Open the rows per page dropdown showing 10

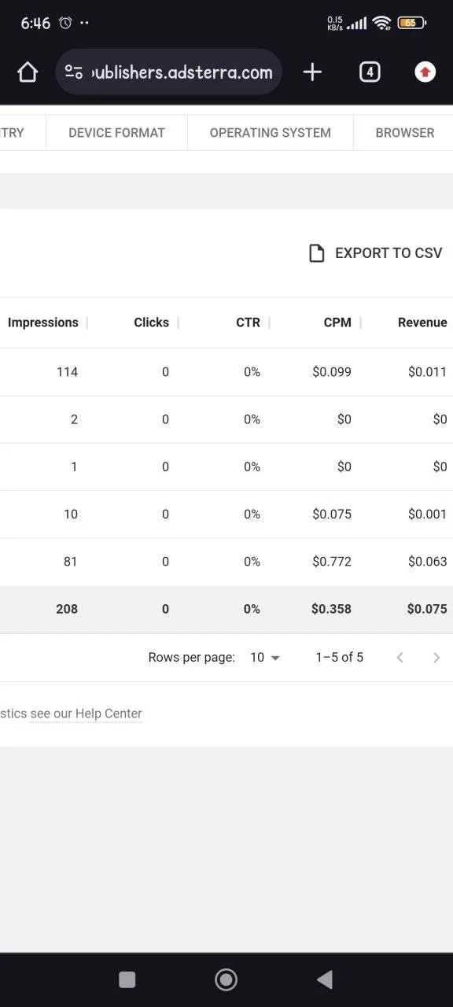265,657
